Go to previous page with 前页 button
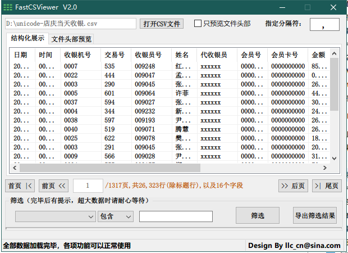Image resolution: width=348 pixels, height=253 pixels. [53, 186]
